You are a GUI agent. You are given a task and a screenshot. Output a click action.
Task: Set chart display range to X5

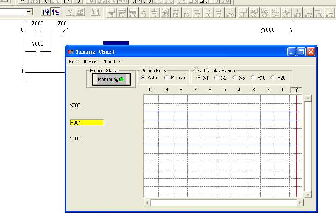234,78
